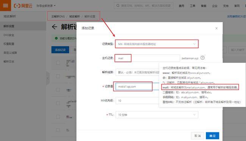Click the search magnifier icon
The height and width of the screenshot is (141, 246).
118,6
